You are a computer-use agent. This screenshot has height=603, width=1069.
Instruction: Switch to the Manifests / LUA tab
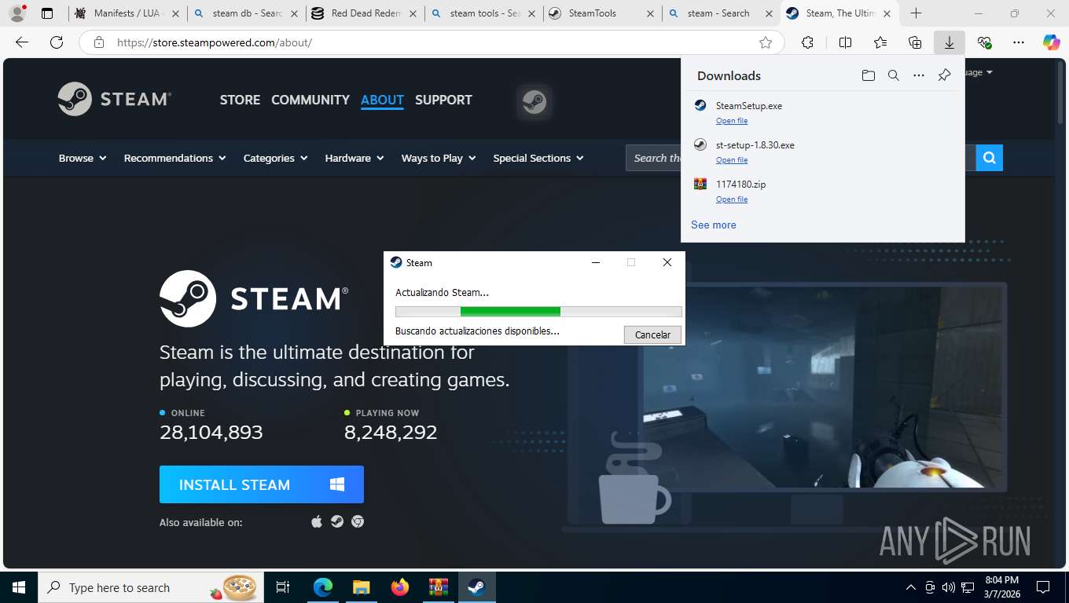(x=128, y=13)
